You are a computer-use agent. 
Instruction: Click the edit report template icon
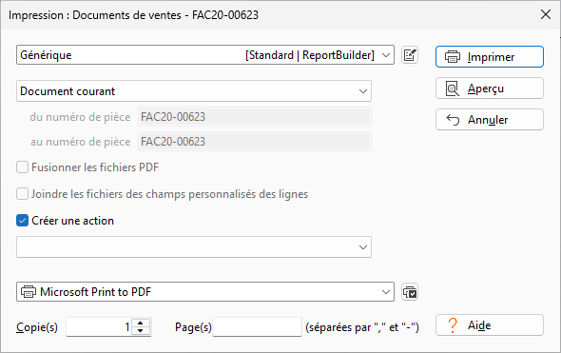410,55
